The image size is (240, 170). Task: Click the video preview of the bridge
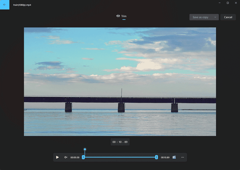[x=120, y=82]
